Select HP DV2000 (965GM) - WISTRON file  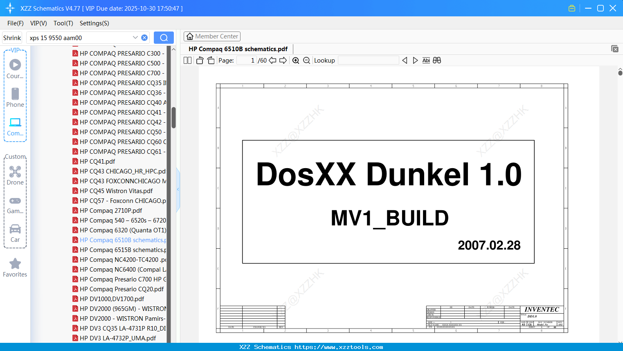click(x=119, y=308)
